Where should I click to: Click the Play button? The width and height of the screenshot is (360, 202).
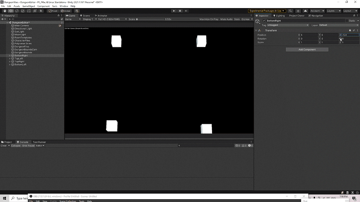coord(174,11)
